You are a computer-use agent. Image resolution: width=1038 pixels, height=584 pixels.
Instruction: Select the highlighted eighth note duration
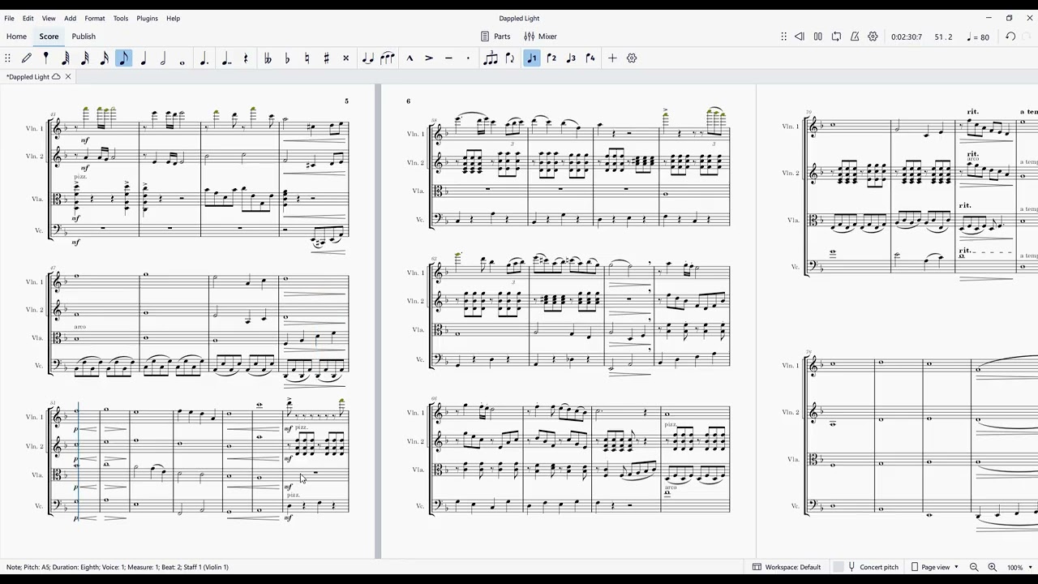tap(124, 58)
